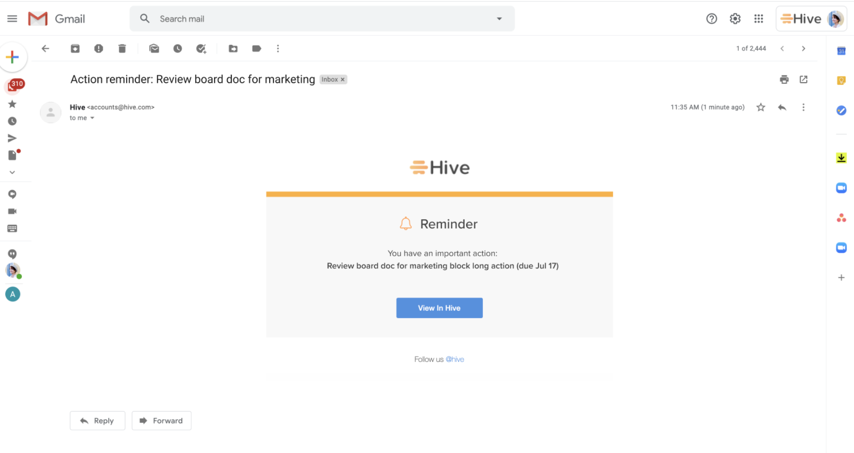This screenshot has width=854, height=453.
Task: Open the main menu hamburger icon
Action: point(12,19)
